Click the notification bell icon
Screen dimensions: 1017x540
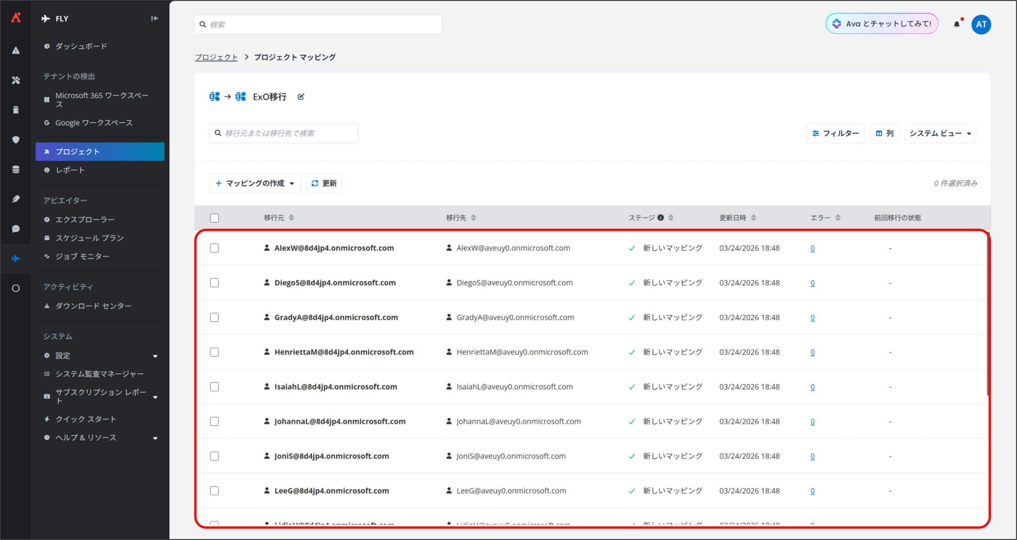click(957, 24)
